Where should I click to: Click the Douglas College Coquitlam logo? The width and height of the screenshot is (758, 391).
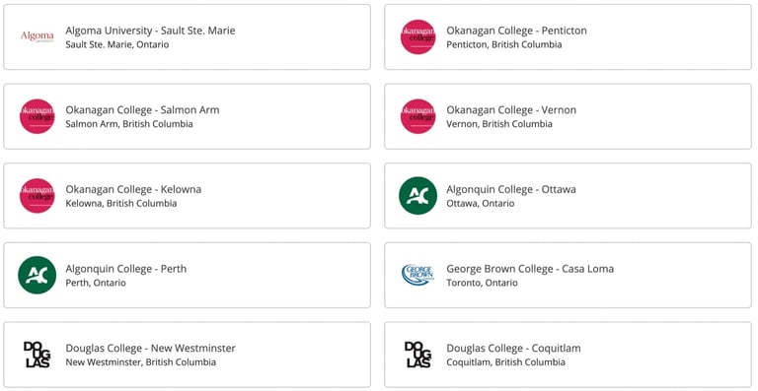417,355
